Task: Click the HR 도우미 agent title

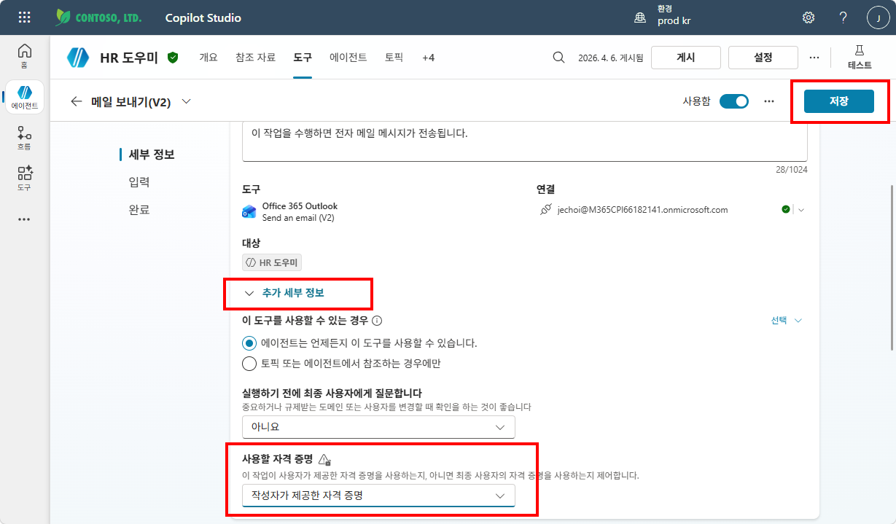Action: click(129, 58)
